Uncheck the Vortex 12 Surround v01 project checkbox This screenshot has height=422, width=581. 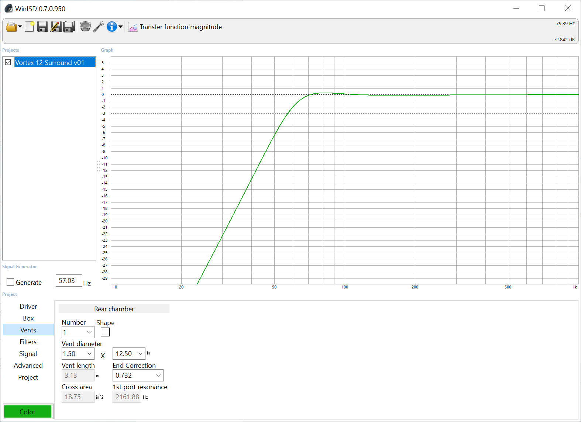pos(8,62)
